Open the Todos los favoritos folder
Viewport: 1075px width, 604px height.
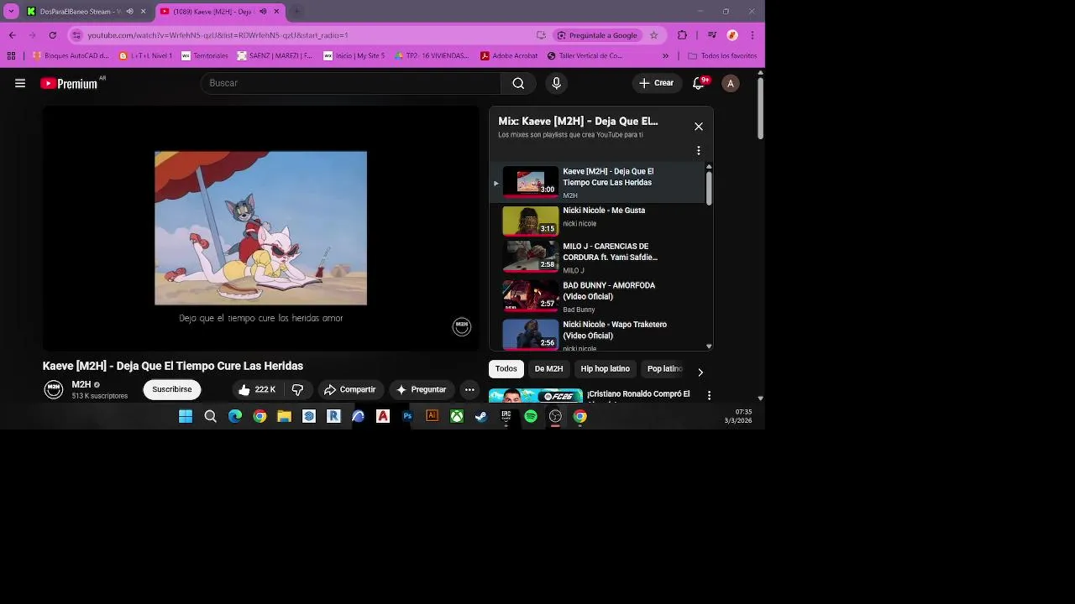pyautogui.click(x=722, y=56)
